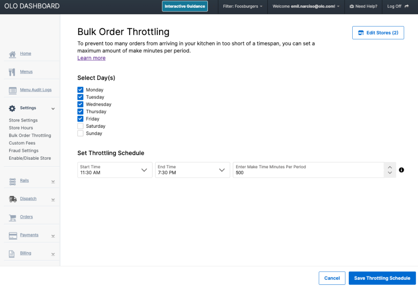Image resolution: width=418 pixels, height=289 pixels.
Task: Click the Orders cart icon
Action: (x=13, y=218)
